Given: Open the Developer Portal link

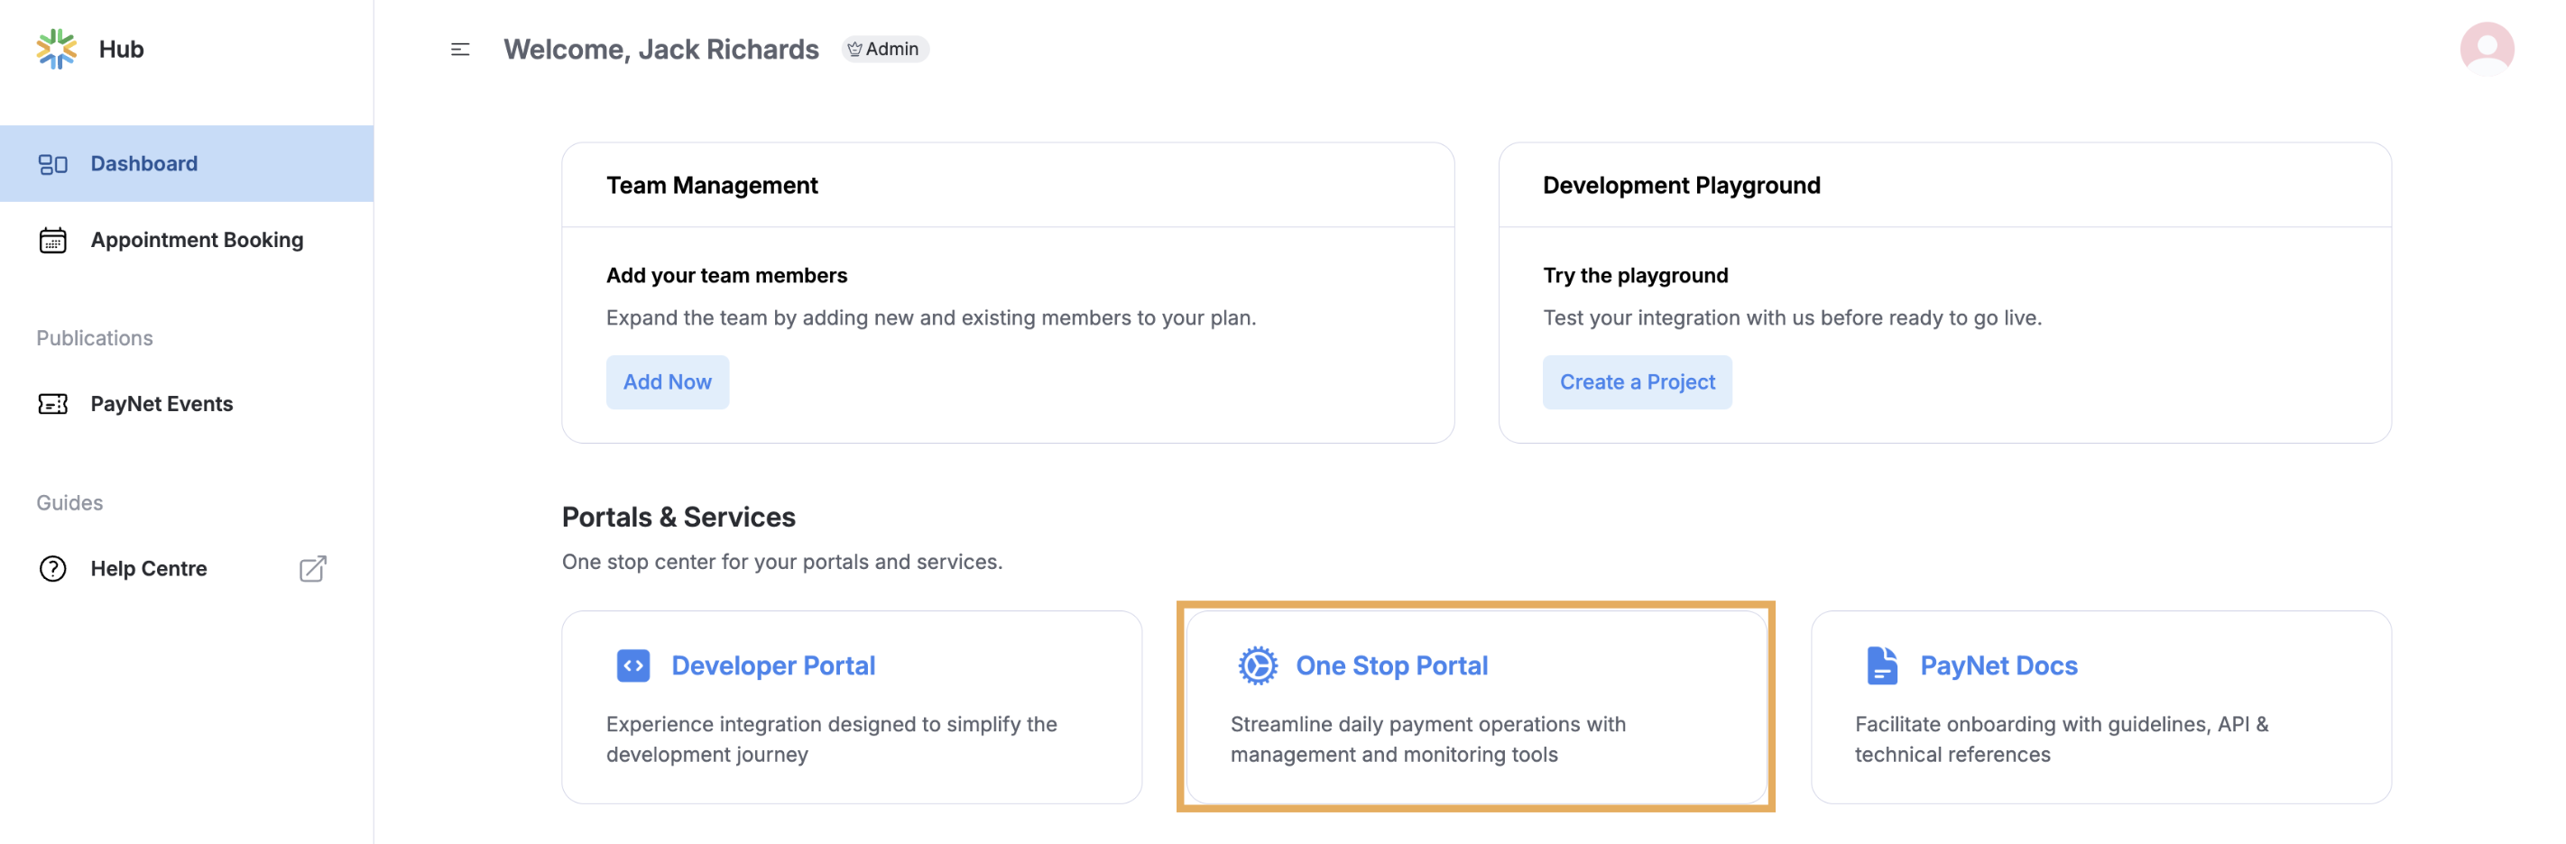Looking at the screenshot, I should click(773, 665).
